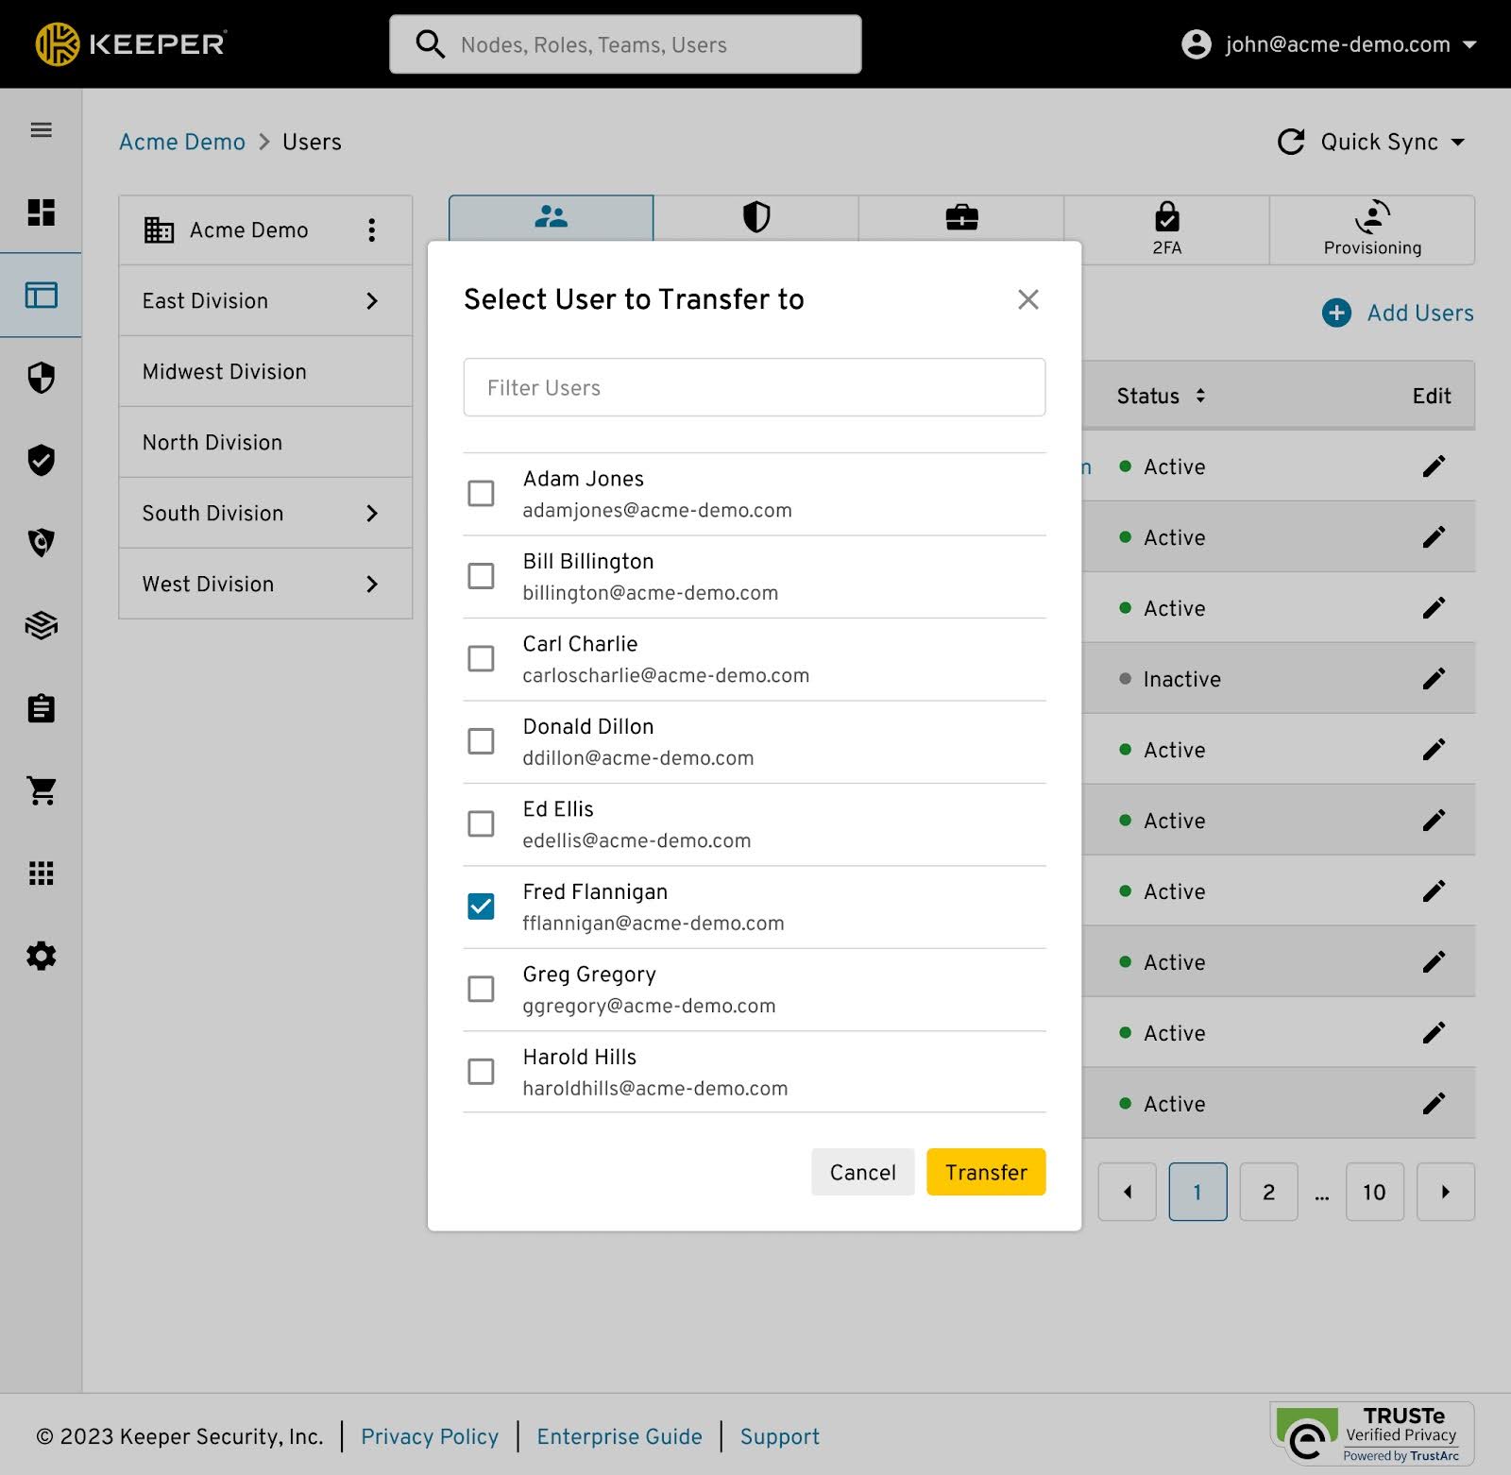Click the layers stack icon in the sidebar

point(41,625)
